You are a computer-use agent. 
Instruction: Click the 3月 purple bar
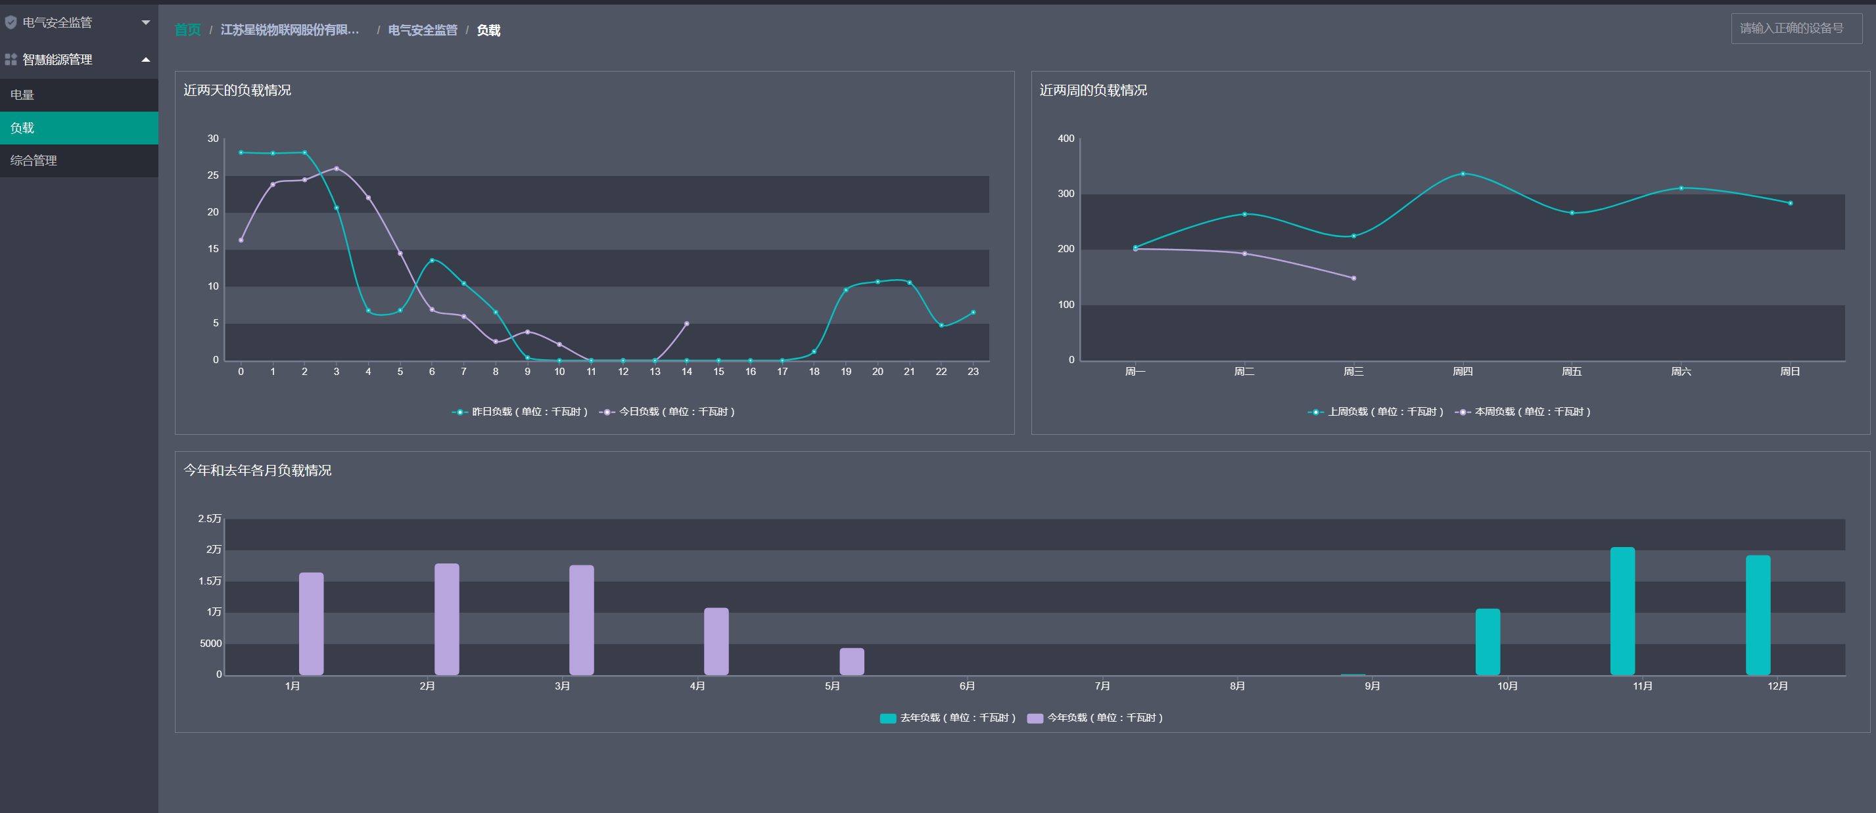581,620
